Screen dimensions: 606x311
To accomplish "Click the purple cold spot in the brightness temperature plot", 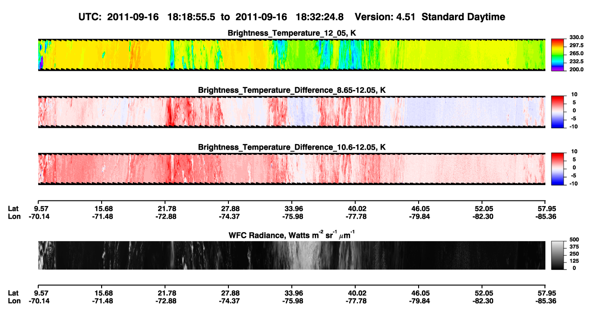I will (x=41, y=62).
